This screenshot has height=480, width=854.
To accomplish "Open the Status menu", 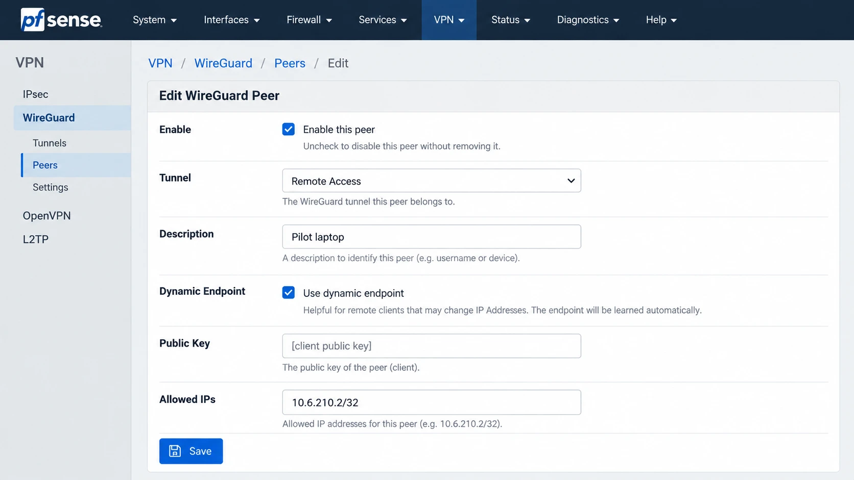I will pos(511,20).
